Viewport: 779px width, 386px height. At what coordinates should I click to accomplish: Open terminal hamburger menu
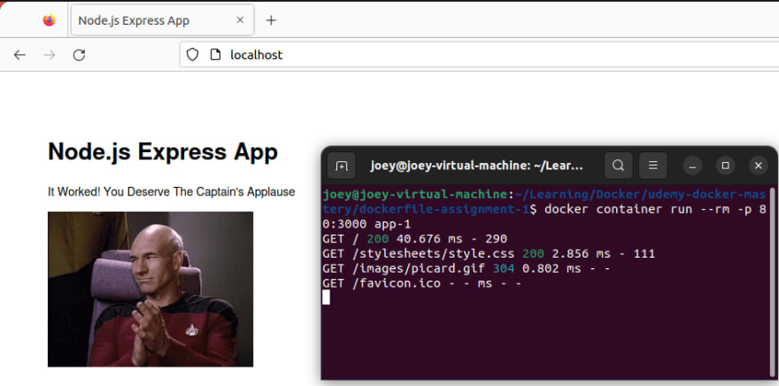point(652,166)
